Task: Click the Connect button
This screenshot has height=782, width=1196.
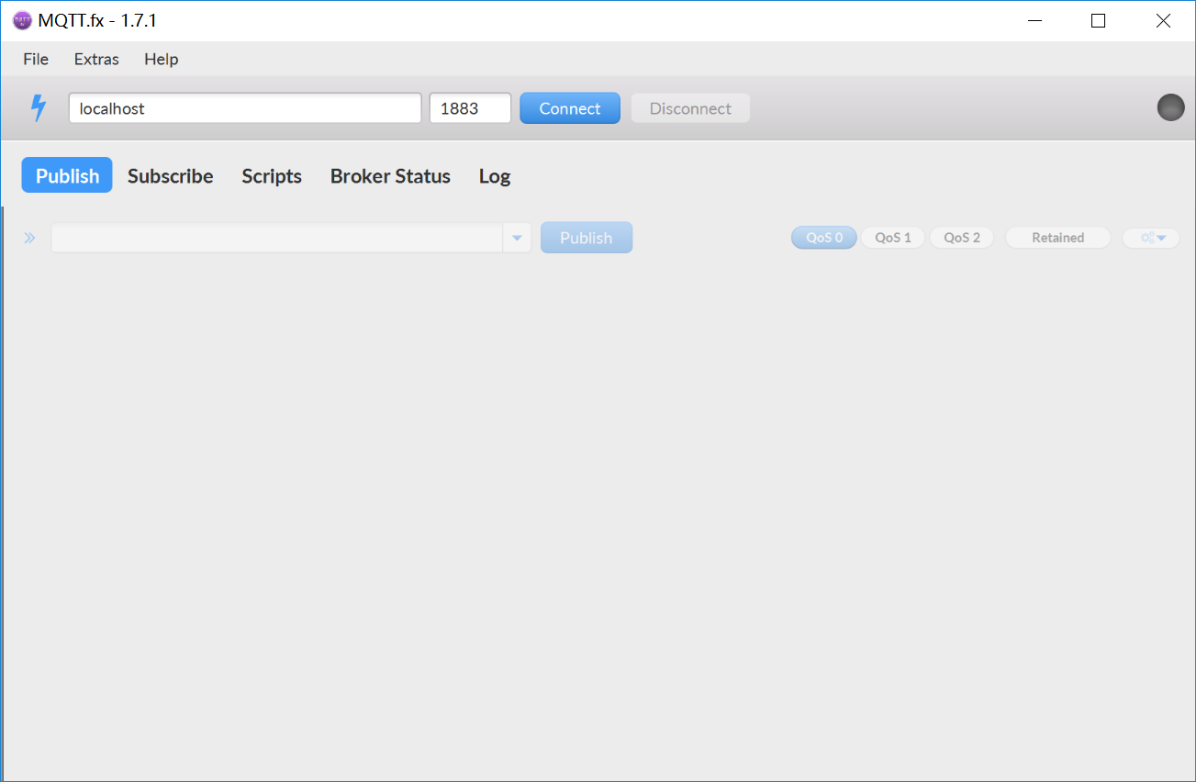Action: pos(570,108)
